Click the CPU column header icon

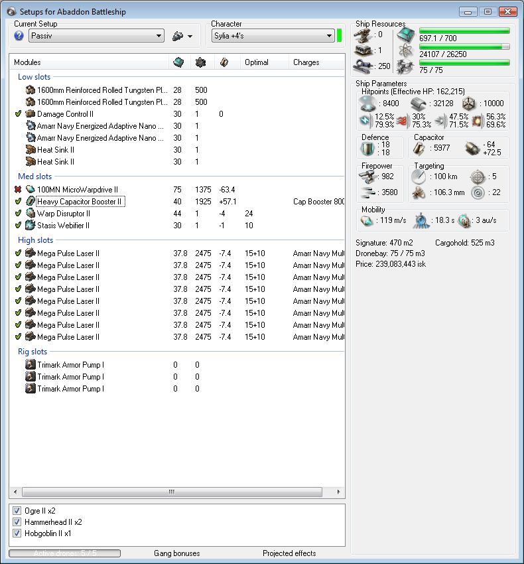(178, 62)
